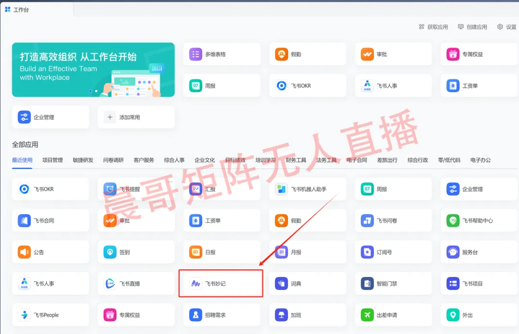Viewport: 519px width, 334px height.
Task: Open the 加班 app
Action: tap(308, 315)
